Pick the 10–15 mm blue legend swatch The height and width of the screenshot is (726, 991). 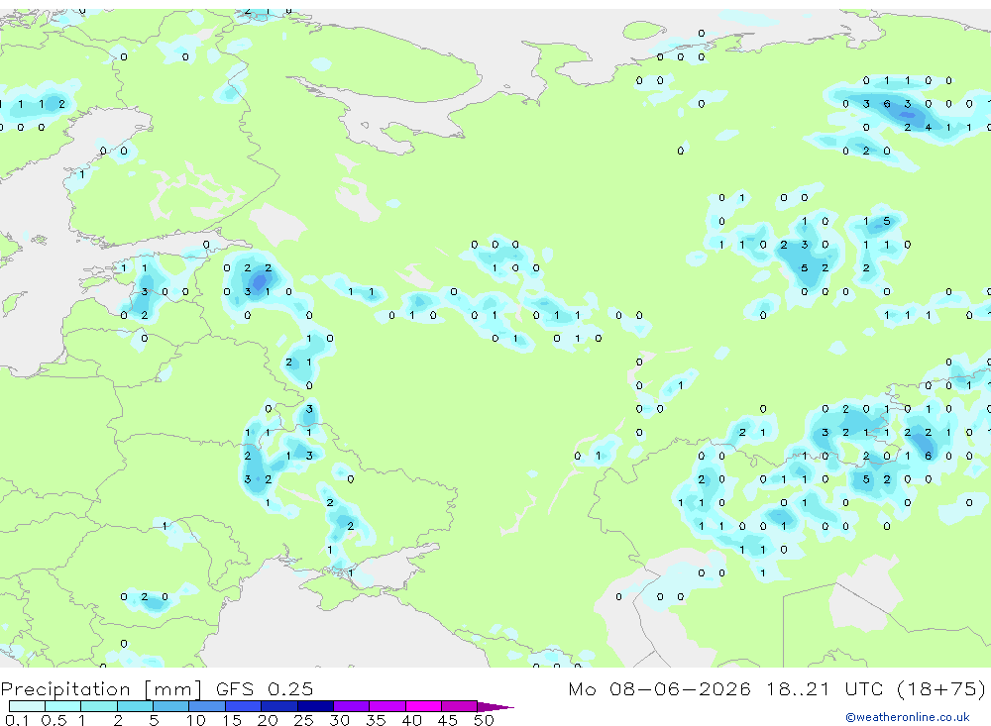(207, 706)
